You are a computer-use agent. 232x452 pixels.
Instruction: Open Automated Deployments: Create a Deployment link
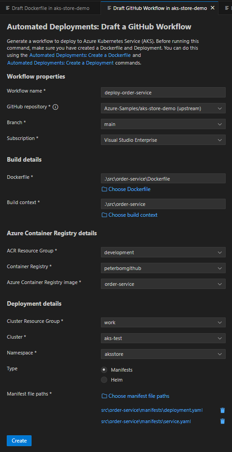[x=60, y=63]
